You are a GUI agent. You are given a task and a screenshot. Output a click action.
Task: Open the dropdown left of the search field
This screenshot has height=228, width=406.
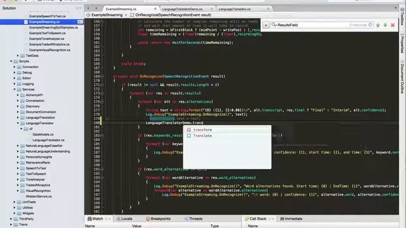(x=266, y=25)
